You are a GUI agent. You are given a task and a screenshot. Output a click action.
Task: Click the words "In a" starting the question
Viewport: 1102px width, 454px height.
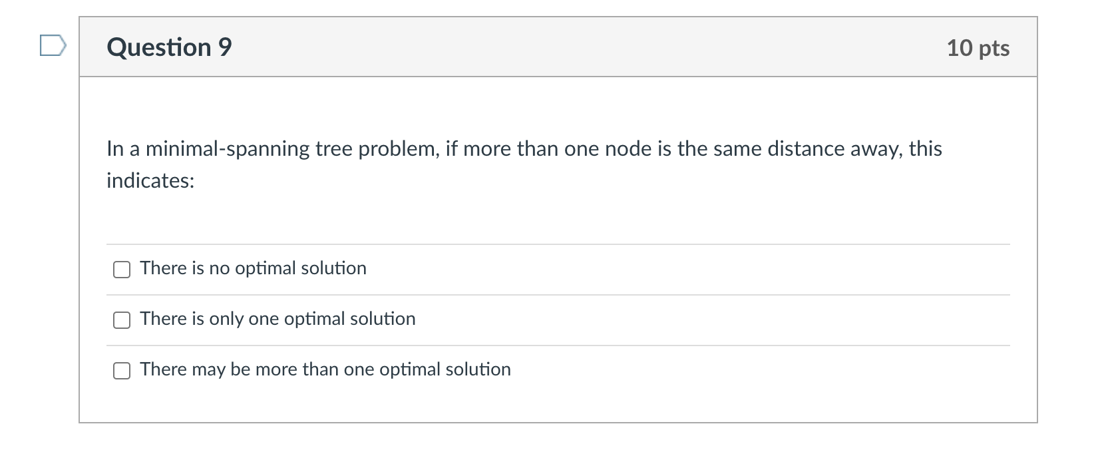[x=123, y=148]
